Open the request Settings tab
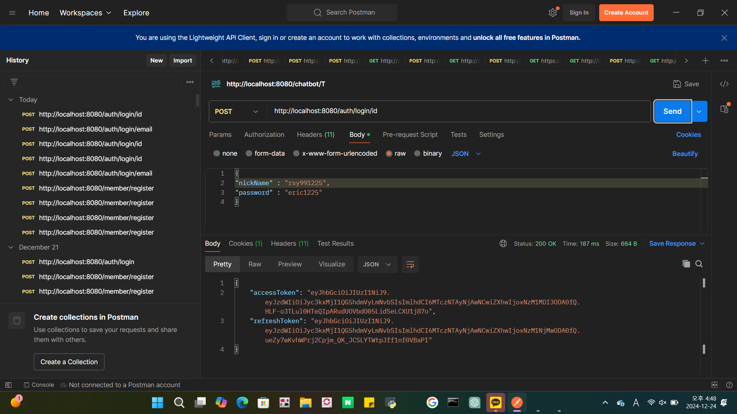The height and width of the screenshot is (414, 737). (491, 135)
